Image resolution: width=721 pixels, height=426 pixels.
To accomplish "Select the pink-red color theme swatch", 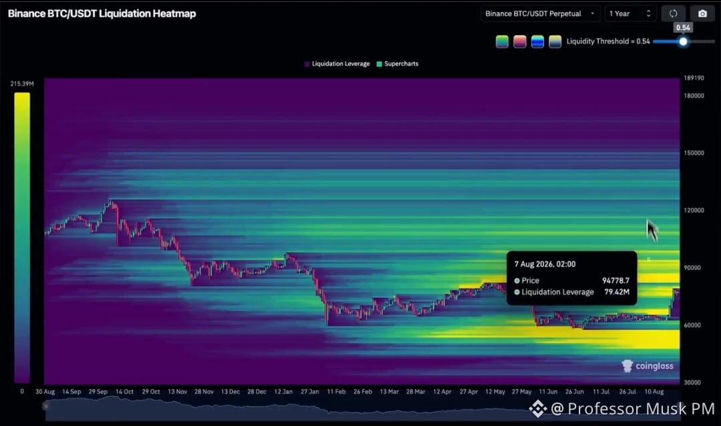I will click(x=519, y=41).
